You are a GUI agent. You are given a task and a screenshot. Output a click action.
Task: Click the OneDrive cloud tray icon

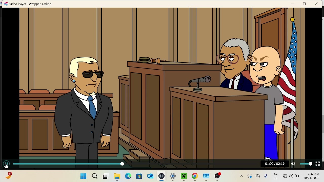click(258, 176)
